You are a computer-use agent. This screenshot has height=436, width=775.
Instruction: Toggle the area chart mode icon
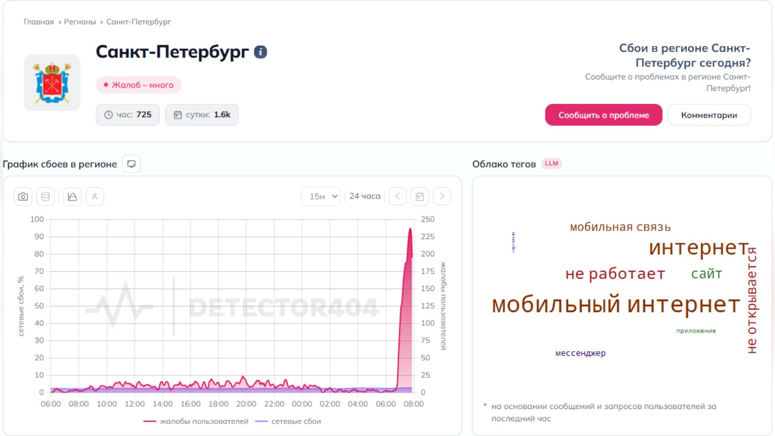(x=72, y=197)
